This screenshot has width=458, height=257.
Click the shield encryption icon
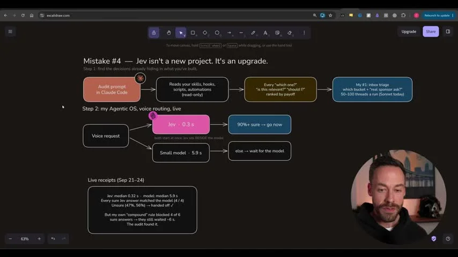tap(434, 239)
